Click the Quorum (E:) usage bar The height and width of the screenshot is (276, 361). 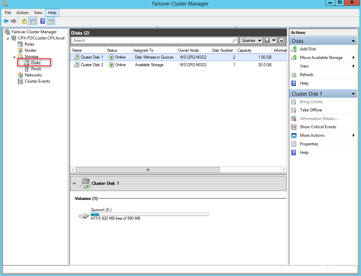click(x=149, y=214)
